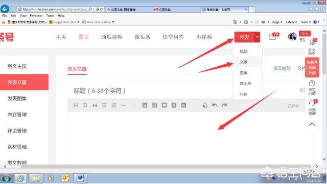Open the 发文规范 link
327x184 pixels.
coord(282,68)
